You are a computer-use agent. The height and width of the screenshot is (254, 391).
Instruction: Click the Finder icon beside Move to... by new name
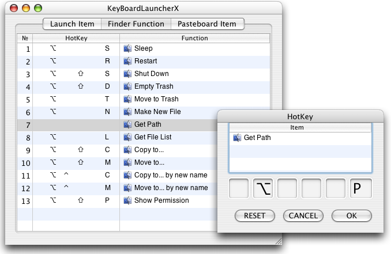[x=127, y=188]
